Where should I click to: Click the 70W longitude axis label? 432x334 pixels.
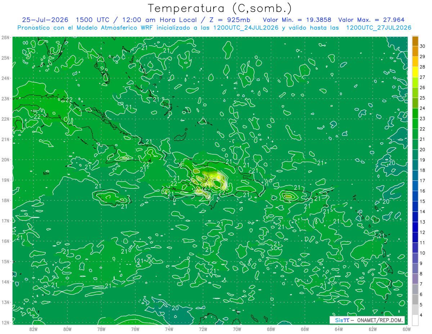[237, 329]
